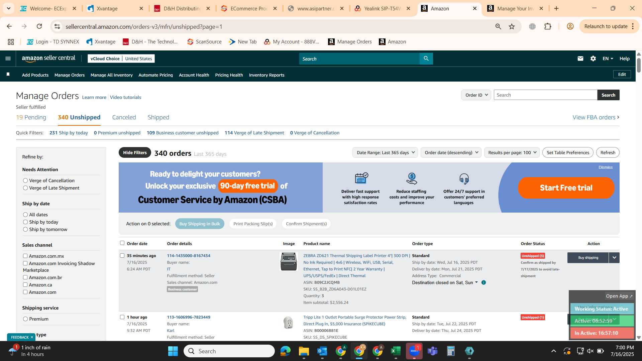Open Microsoft Teams from taskbar
This screenshot has width=642, height=361.
[432, 351]
